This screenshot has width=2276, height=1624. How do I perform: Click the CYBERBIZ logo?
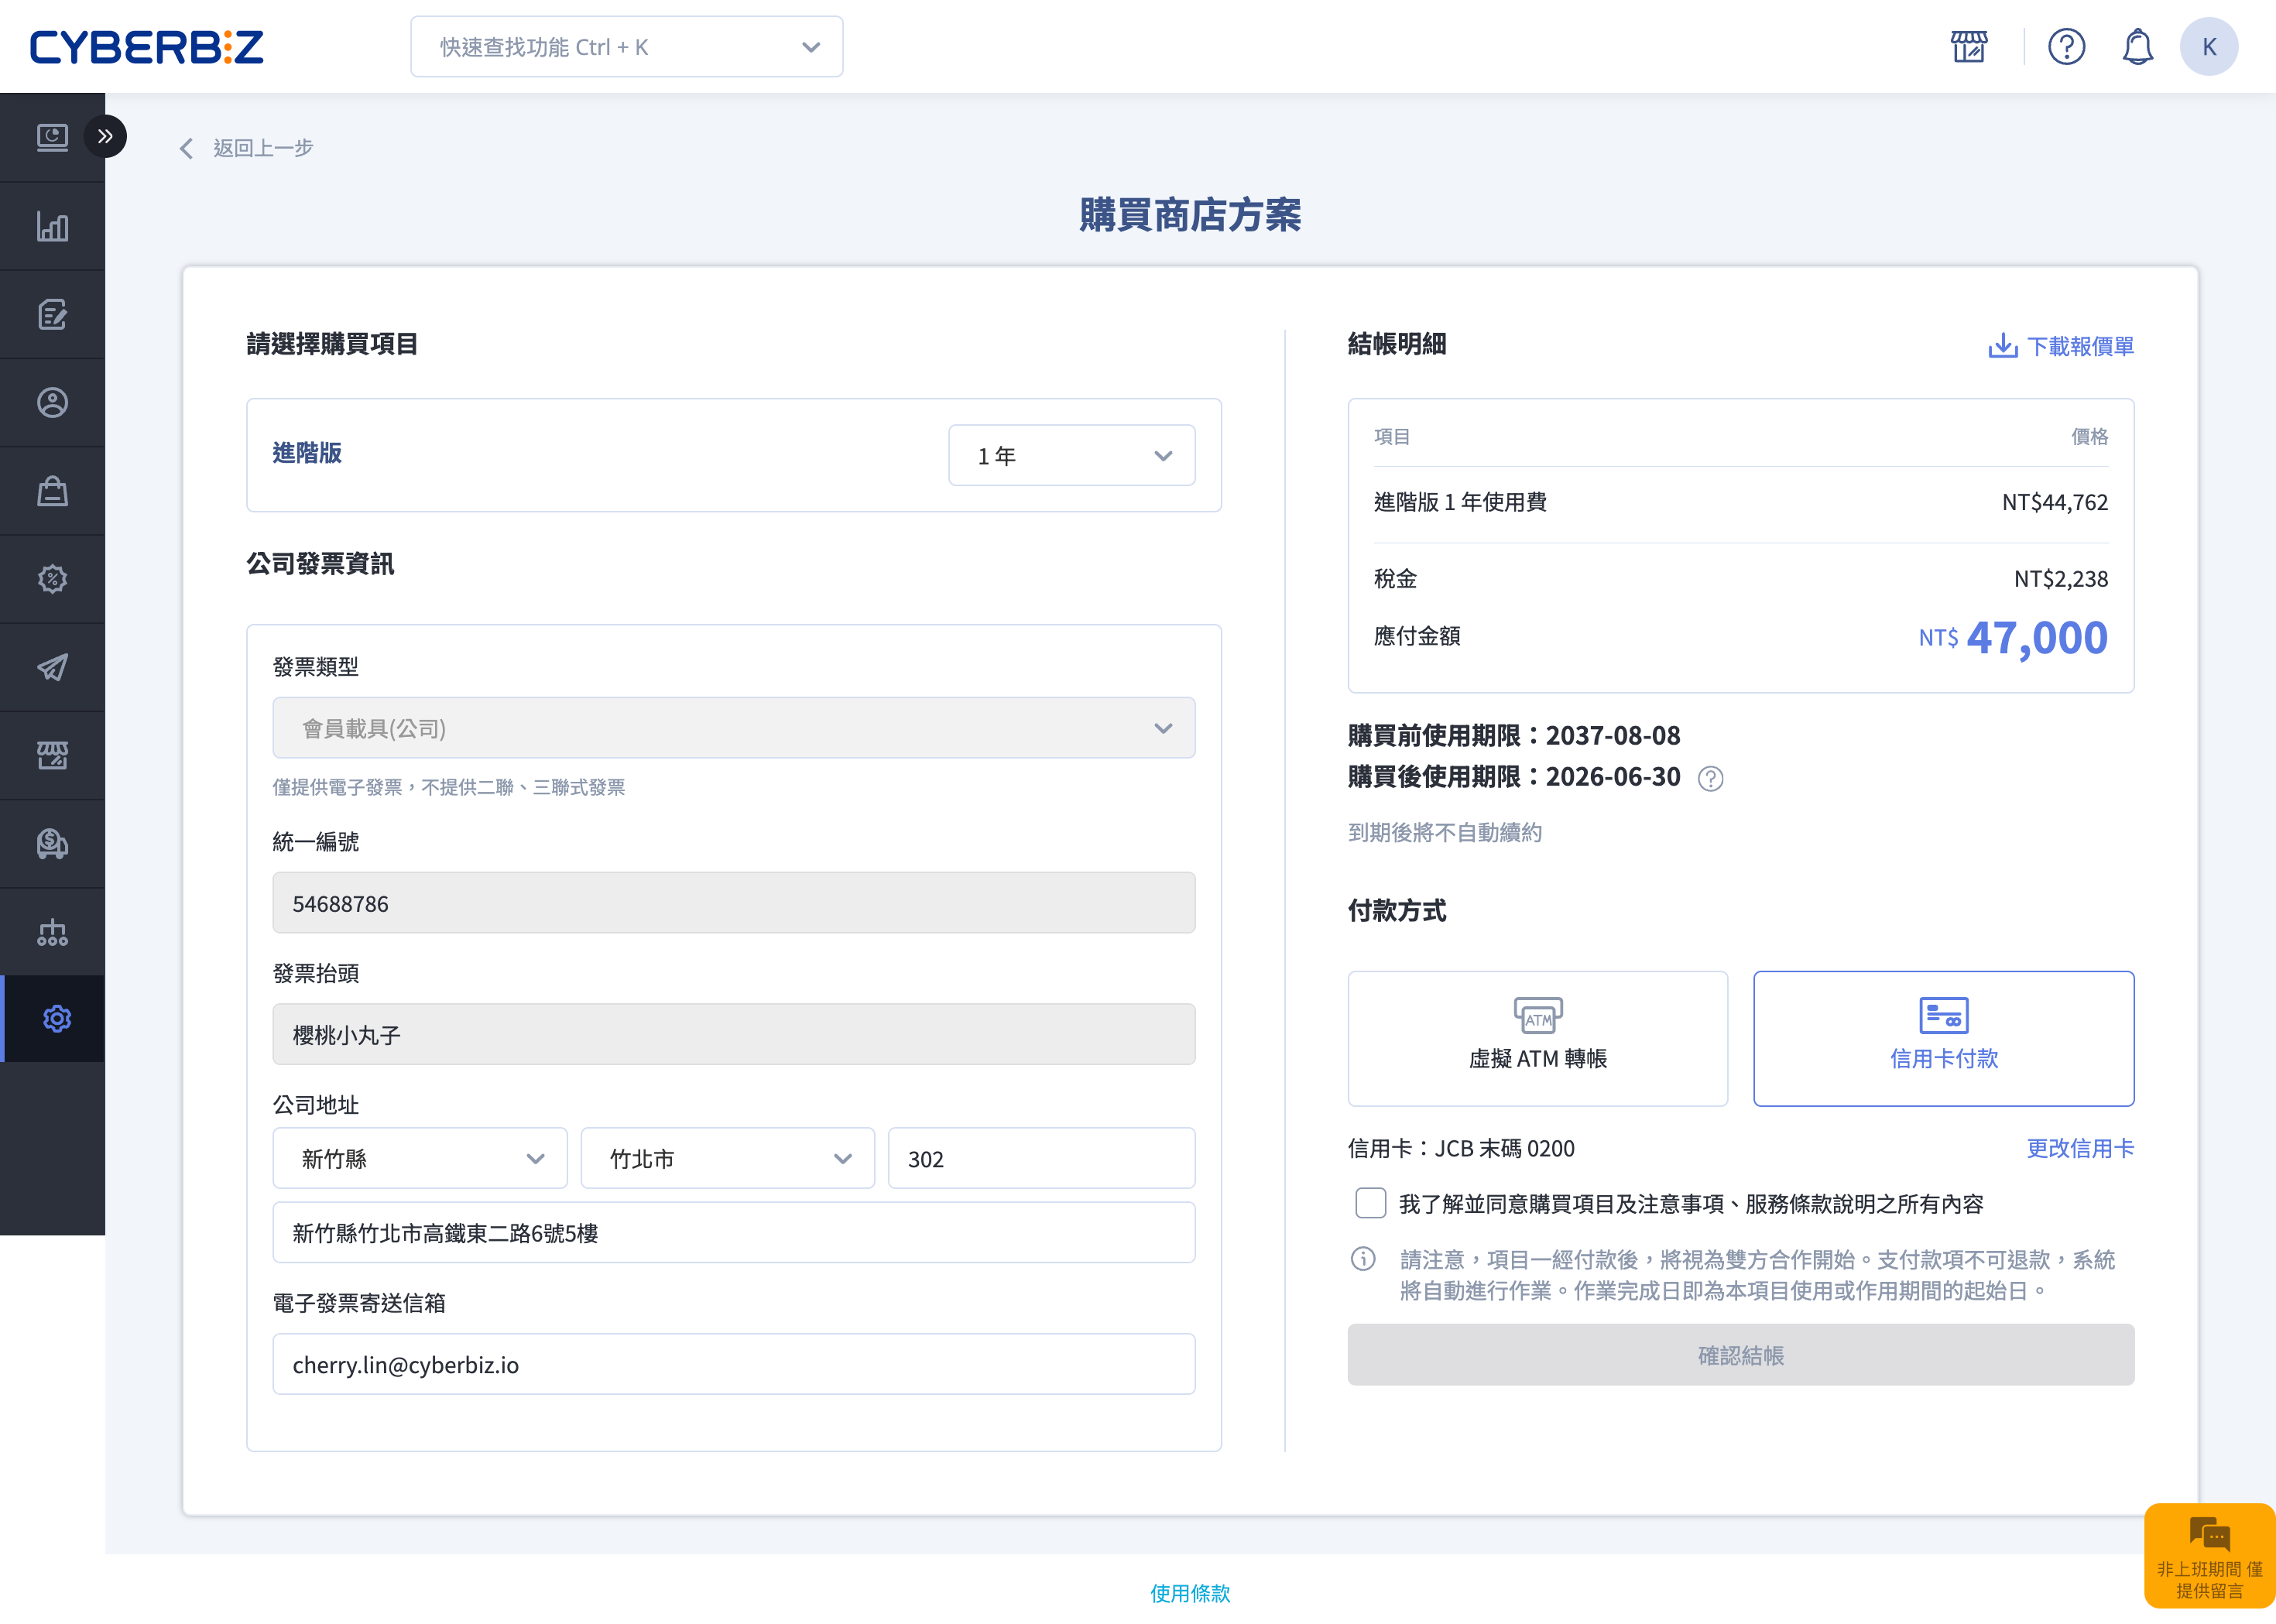point(147,46)
